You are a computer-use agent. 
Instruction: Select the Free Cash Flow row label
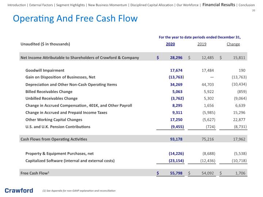[x=35, y=173]
